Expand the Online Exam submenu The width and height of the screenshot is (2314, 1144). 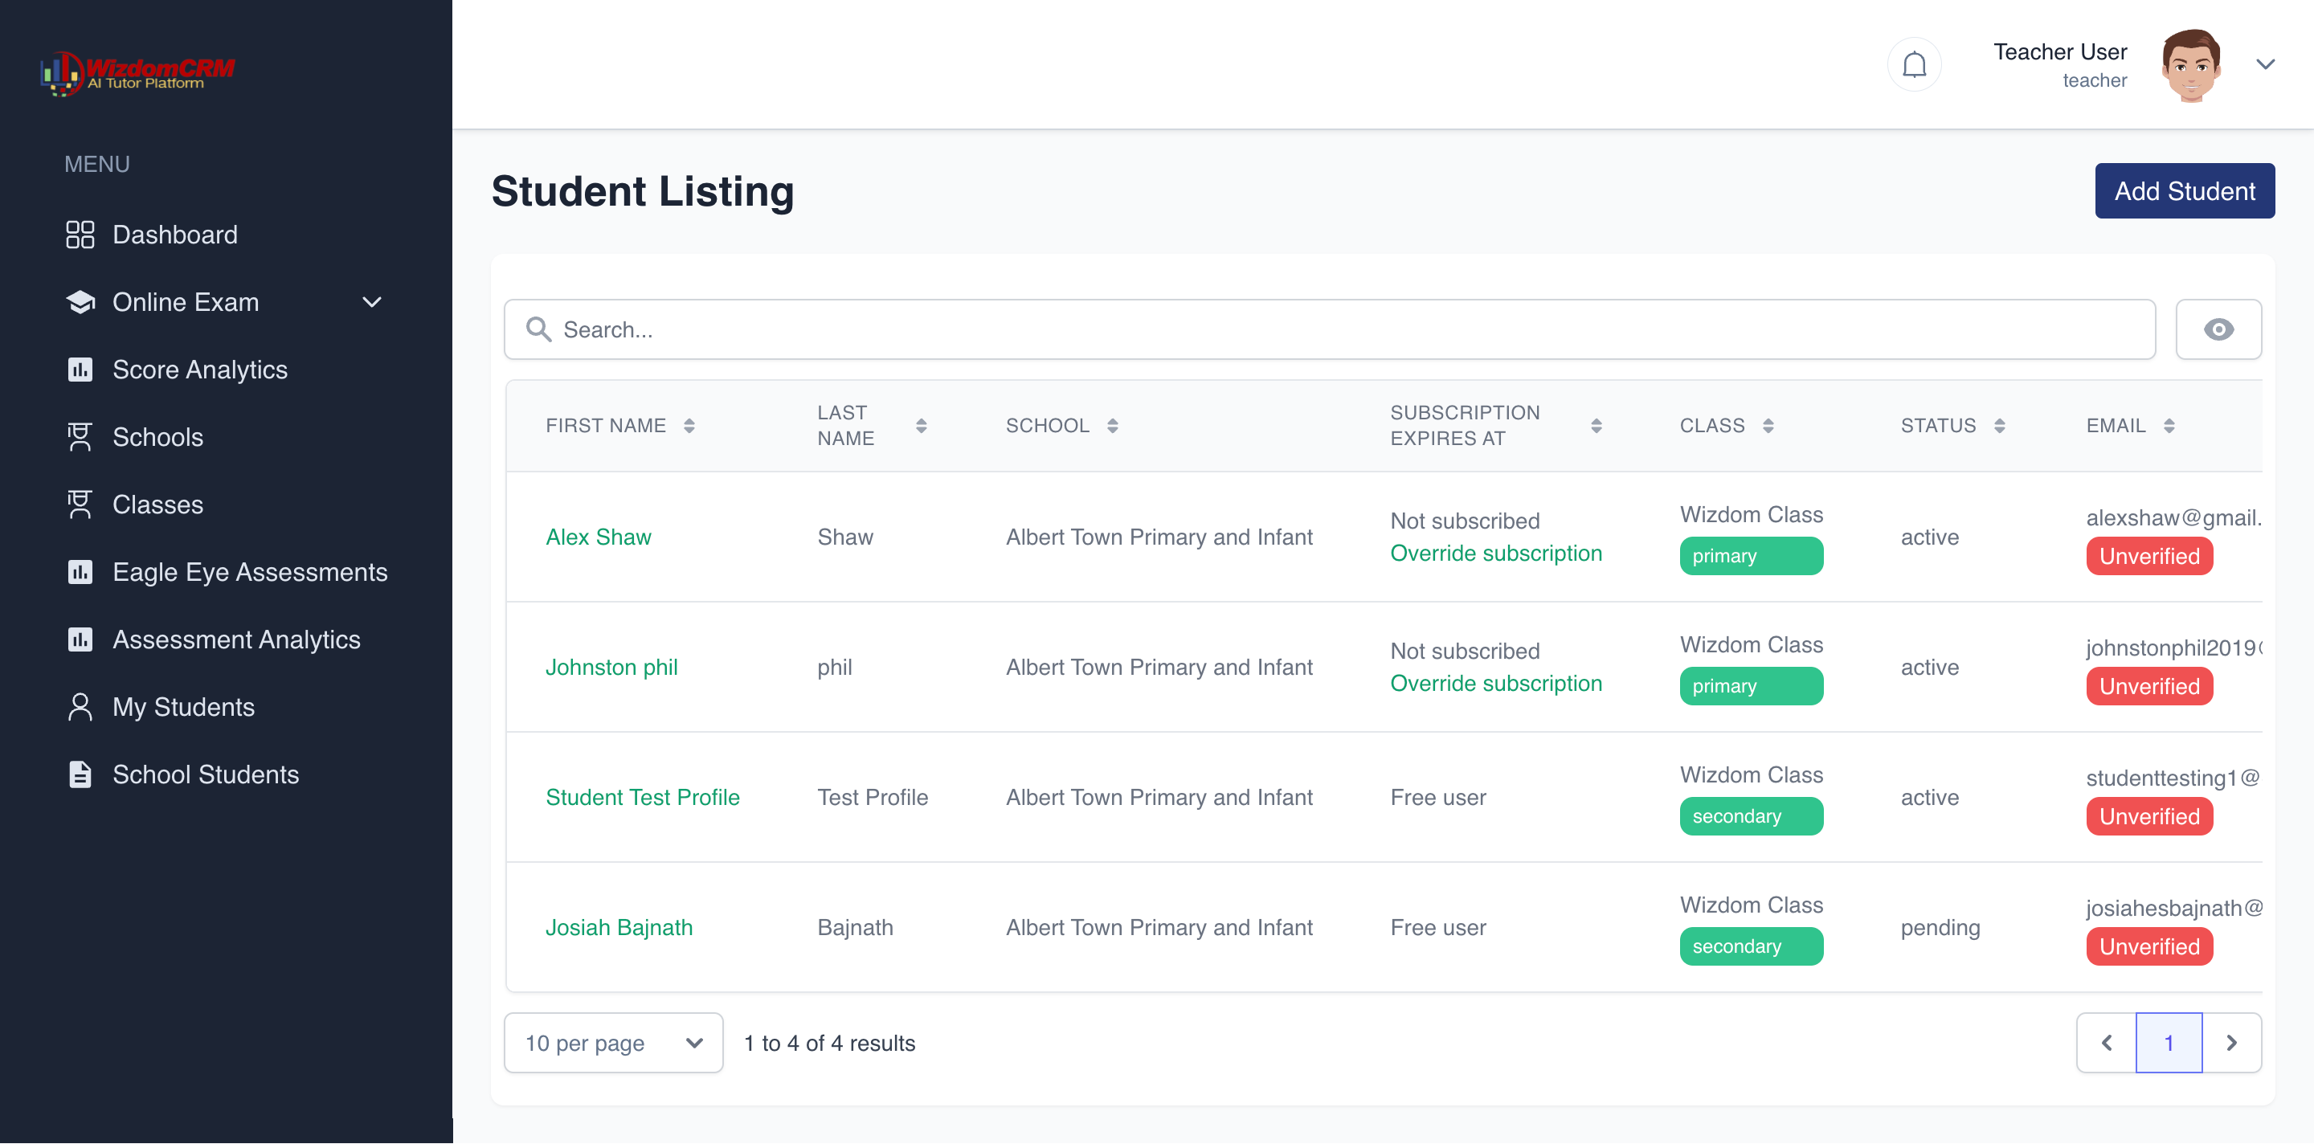point(371,303)
